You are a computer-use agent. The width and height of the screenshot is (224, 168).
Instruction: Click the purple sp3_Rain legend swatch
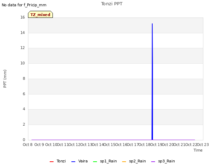pos(153,162)
